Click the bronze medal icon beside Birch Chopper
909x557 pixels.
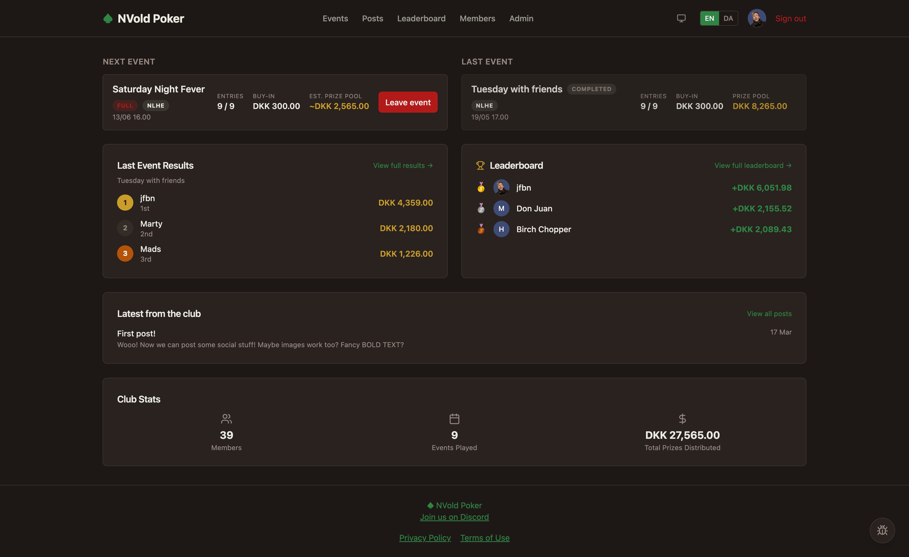pyautogui.click(x=481, y=229)
